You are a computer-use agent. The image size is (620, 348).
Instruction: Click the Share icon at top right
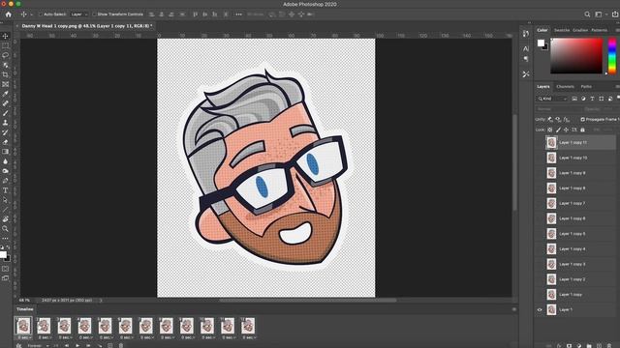615,14
